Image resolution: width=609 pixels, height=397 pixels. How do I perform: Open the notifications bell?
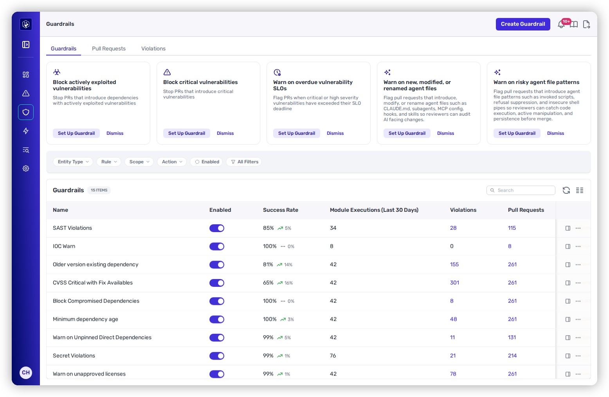(x=561, y=24)
